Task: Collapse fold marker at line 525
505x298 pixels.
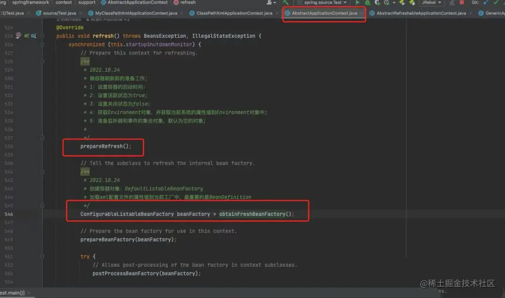Action: 42,36
